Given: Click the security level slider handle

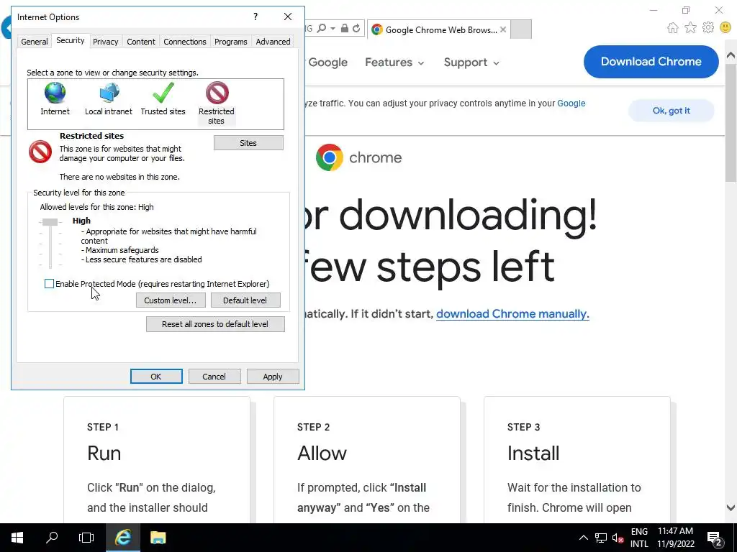Looking at the screenshot, I should tap(50, 222).
